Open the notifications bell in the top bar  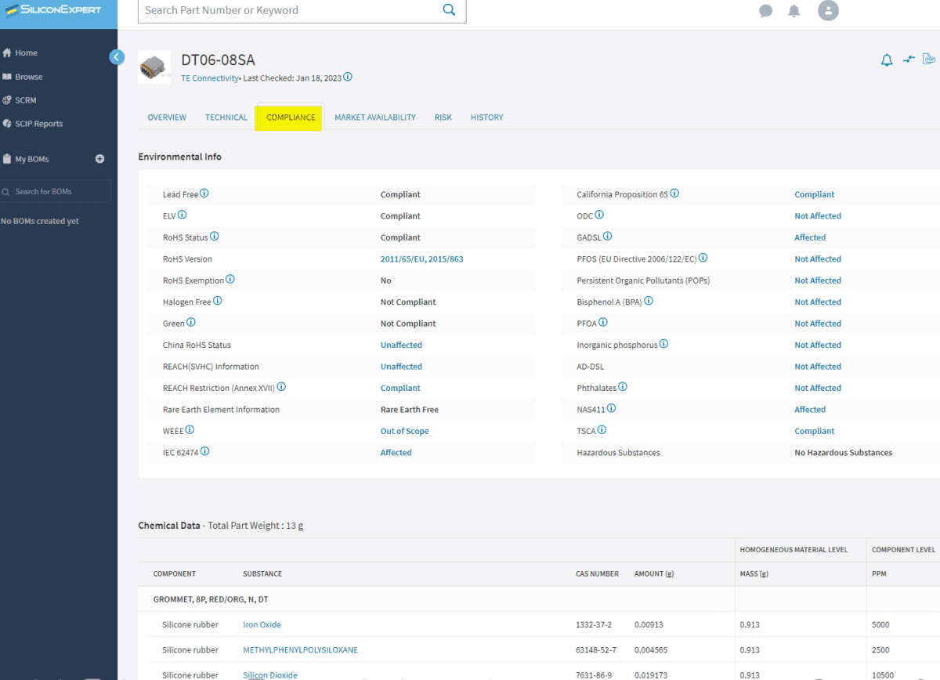pyautogui.click(x=794, y=11)
